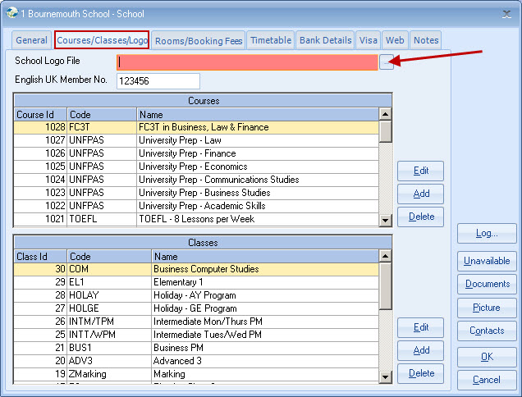Viewport: 522px width, 397px height.
Task: Sort classes by the Code column header
Action: (108, 257)
